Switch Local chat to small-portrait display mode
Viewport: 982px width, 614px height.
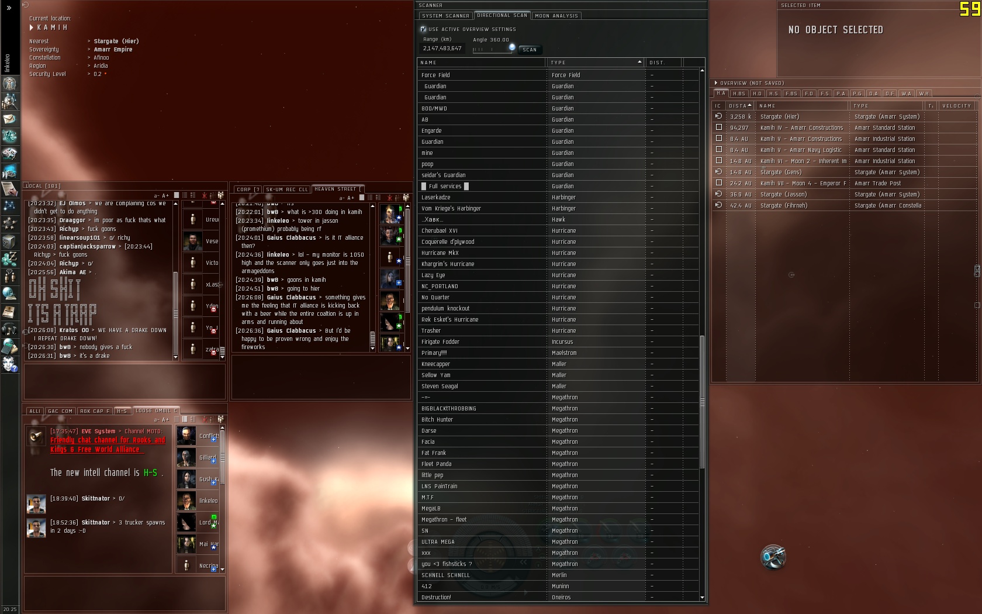tap(185, 195)
